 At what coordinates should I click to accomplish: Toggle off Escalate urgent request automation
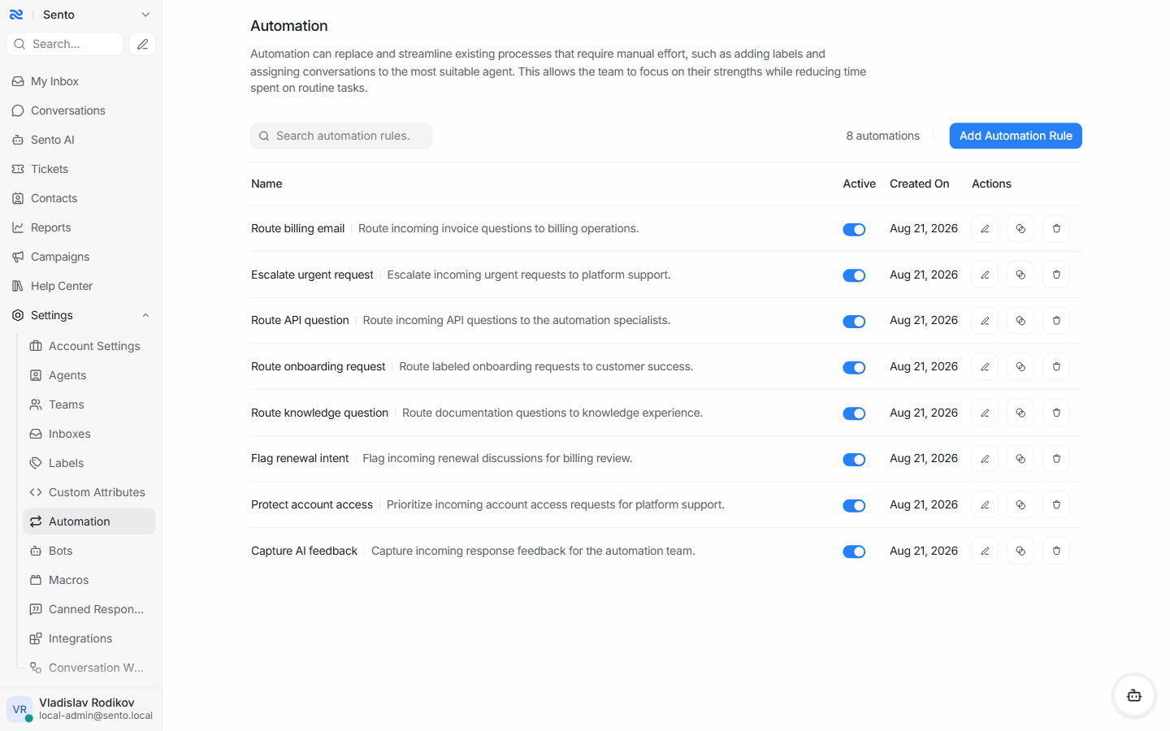[x=854, y=276]
